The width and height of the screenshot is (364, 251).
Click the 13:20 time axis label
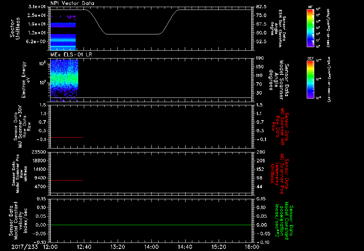coord(118,247)
